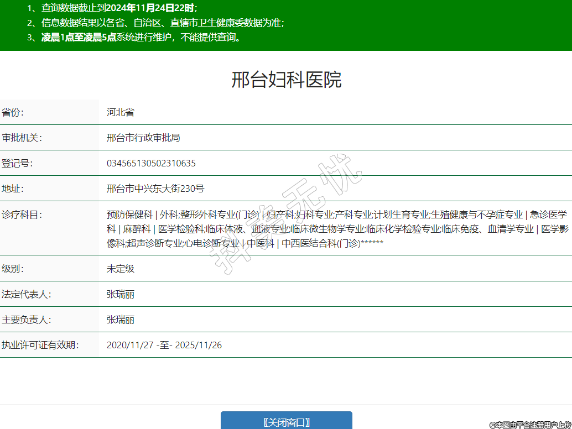
Task: Click the address 邢台市中兴东大街230号
Action: 155,189
